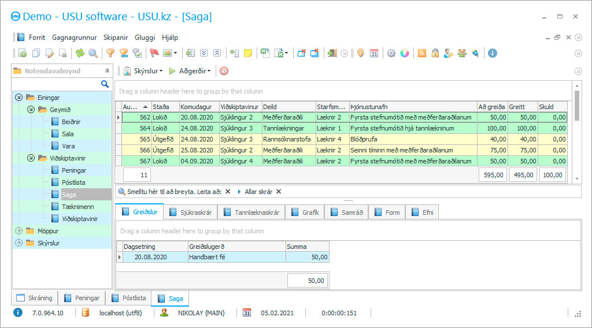Open the Skýrslur dropdown
Viewport: 592px width, 328px height.
[144, 71]
